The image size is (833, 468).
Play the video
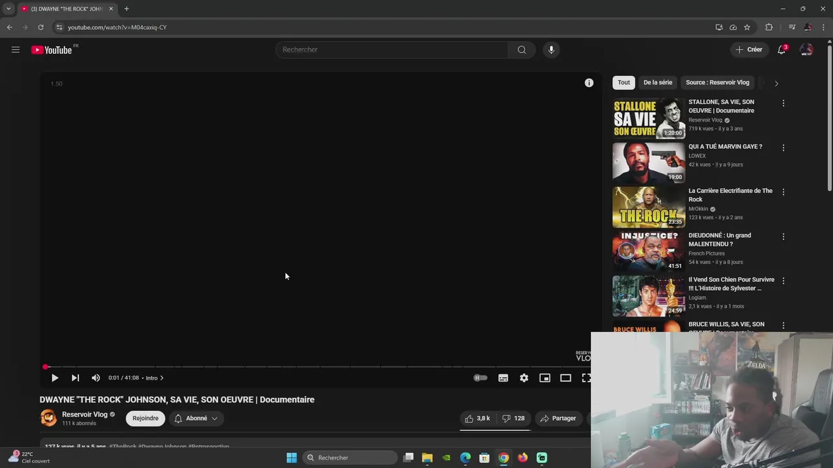coord(55,378)
